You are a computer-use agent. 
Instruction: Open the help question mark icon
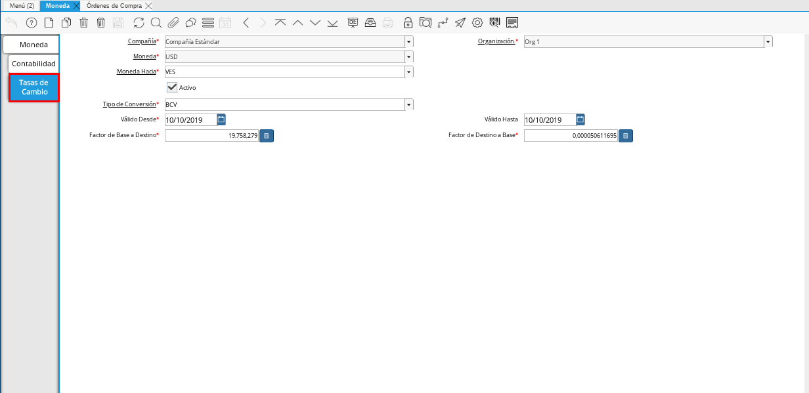tap(31, 22)
